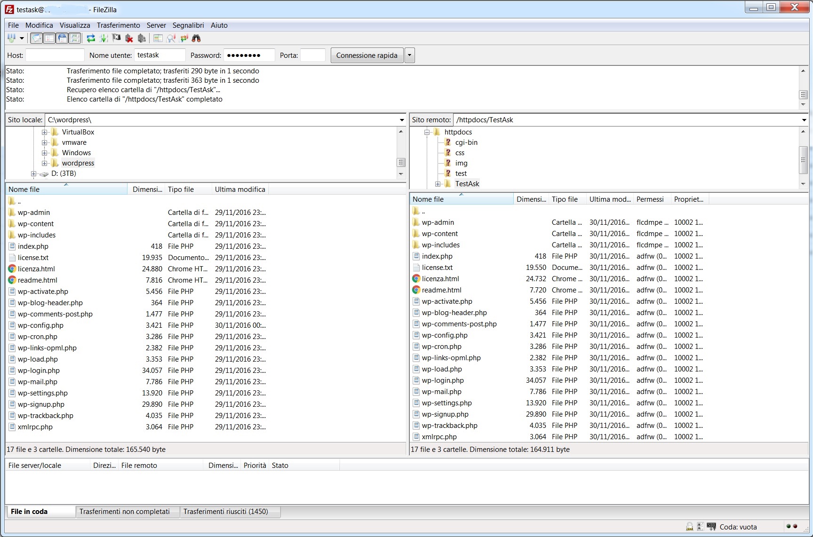Select the css remote folder
Viewport: 813px width, 537px height.
(x=460, y=153)
